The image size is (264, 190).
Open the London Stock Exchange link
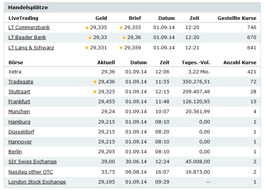coord(37,182)
